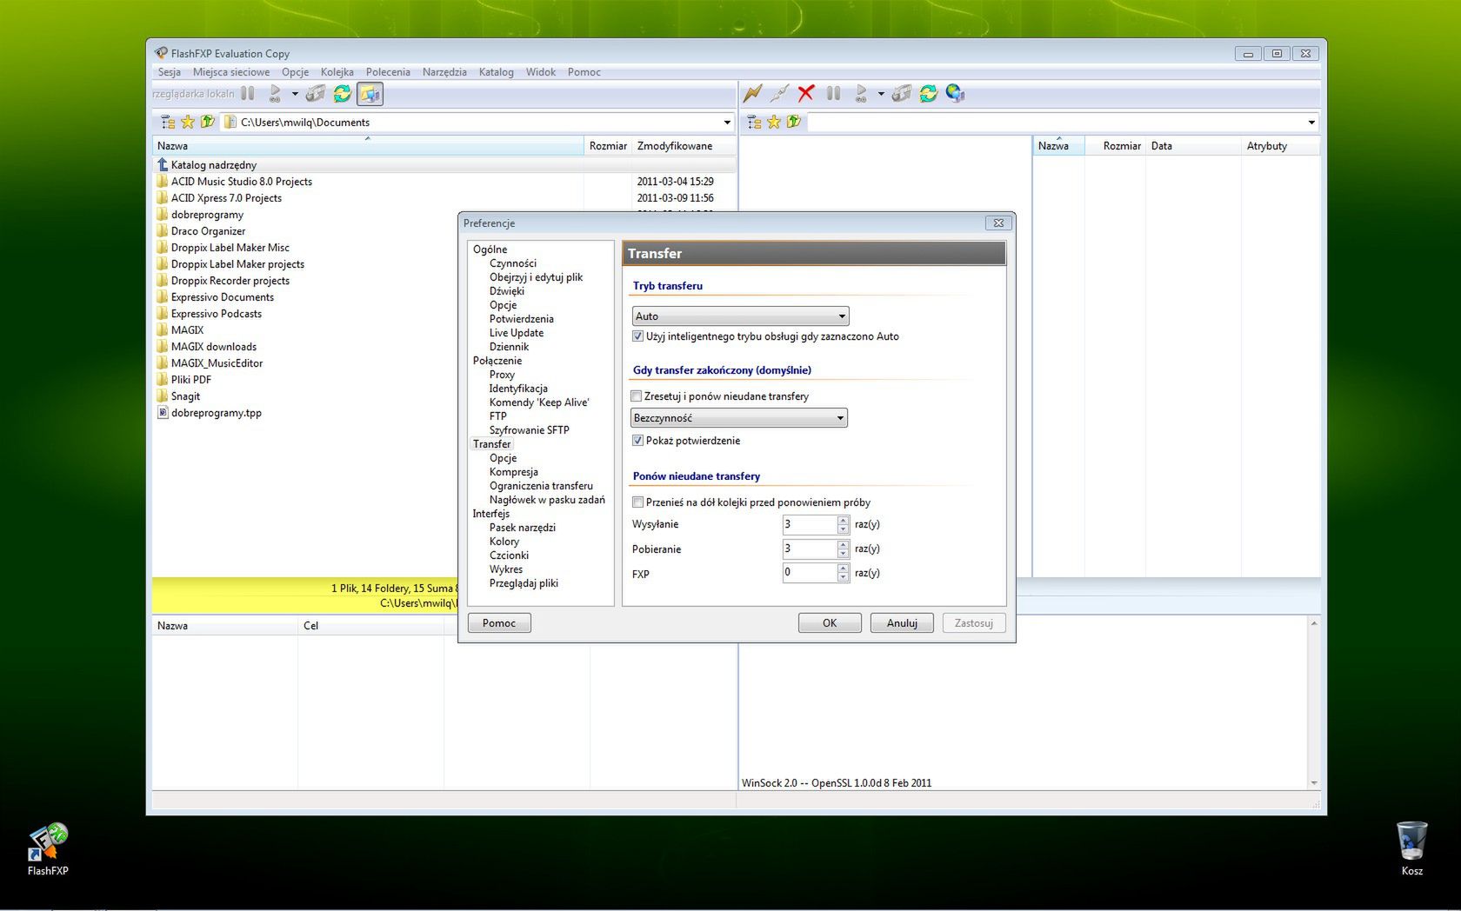Select Kompresja in preferences tree
Viewport: 1461px width, 911px height.
click(513, 472)
